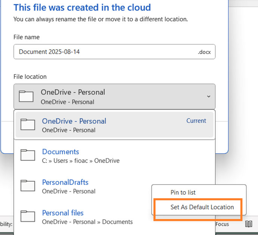
Task: Click the Current label text
Action: tap(196, 121)
